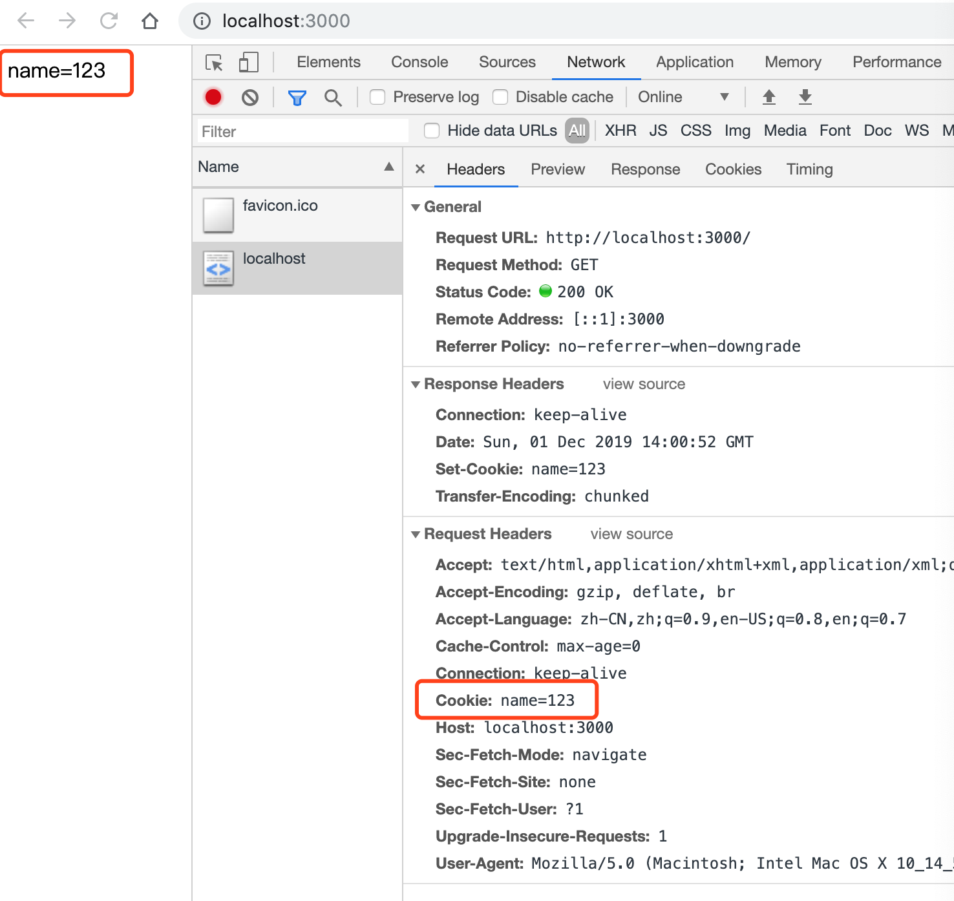Screen dimensions: 954x901
Task: Import HAR file with upload arrow
Action: point(769,97)
